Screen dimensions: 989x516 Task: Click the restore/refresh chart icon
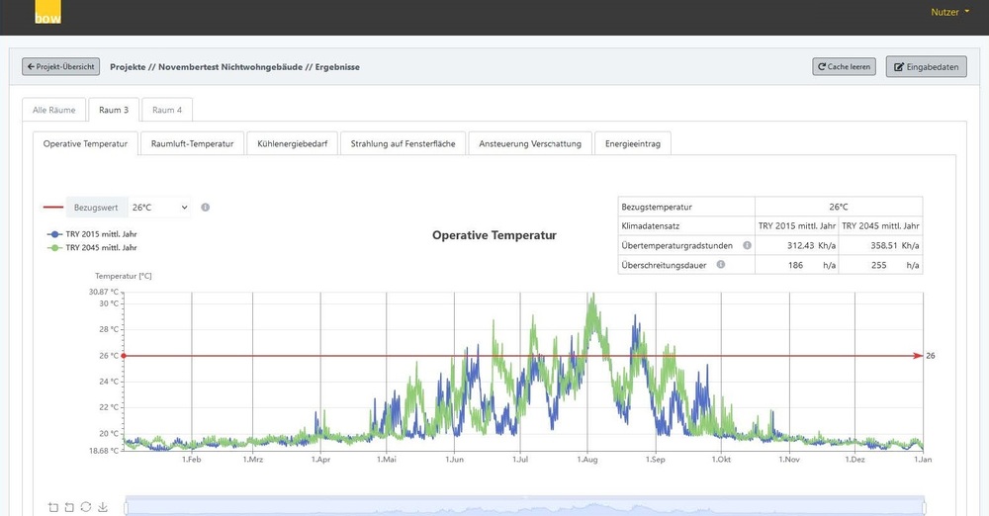(x=86, y=507)
